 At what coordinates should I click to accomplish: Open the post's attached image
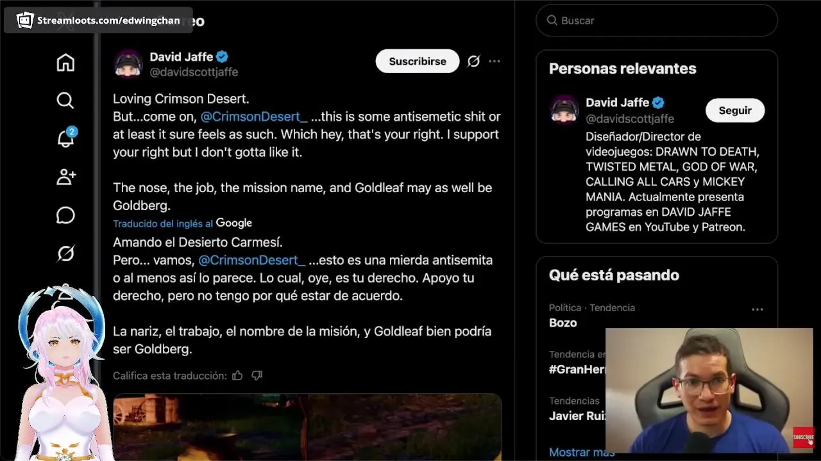point(307,427)
